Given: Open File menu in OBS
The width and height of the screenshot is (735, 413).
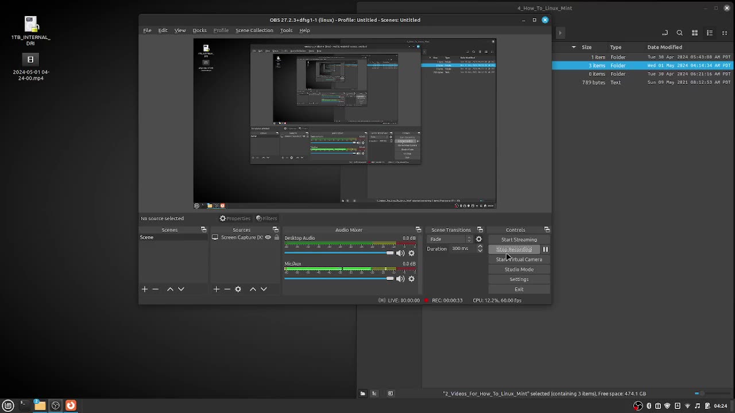Looking at the screenshot, I should tap(147, 30).
